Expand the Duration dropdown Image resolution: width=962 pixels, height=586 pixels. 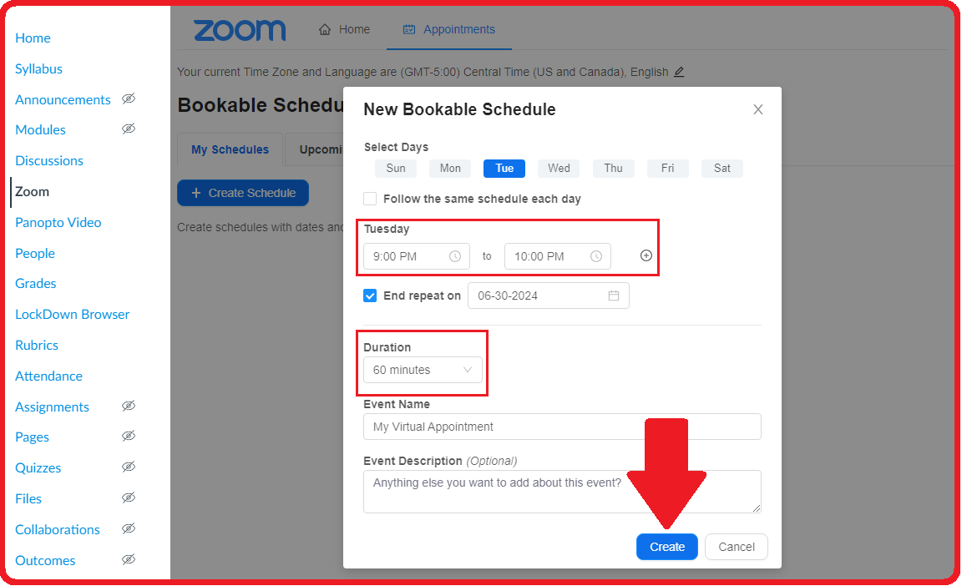tap(423, 370)
